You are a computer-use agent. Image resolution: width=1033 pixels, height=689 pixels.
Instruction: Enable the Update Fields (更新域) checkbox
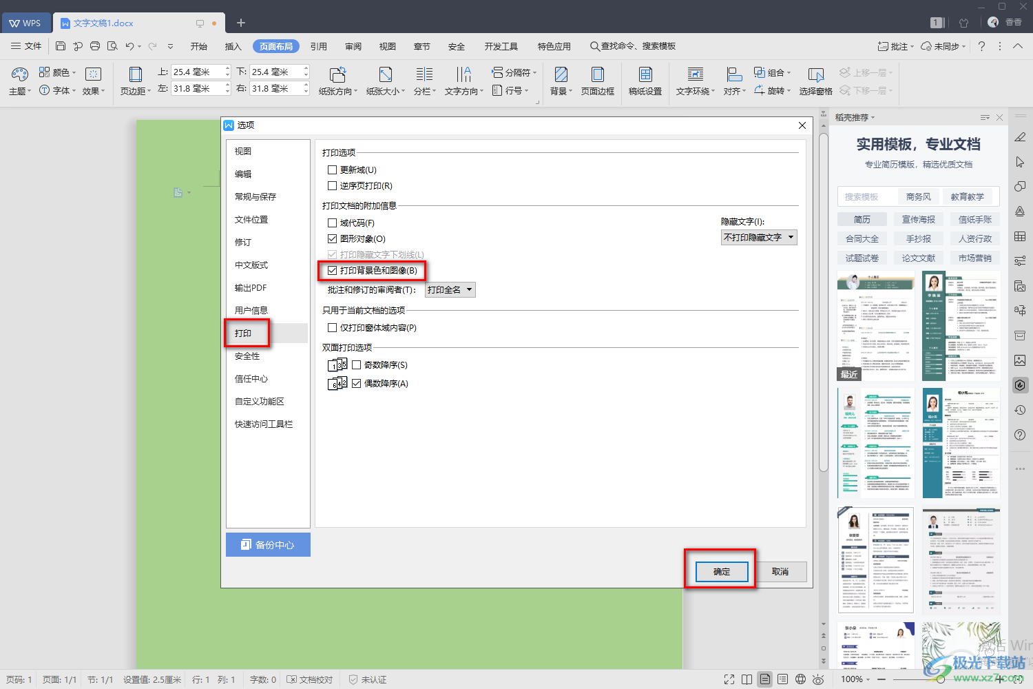pyautogui.click(x=332, y=169)
